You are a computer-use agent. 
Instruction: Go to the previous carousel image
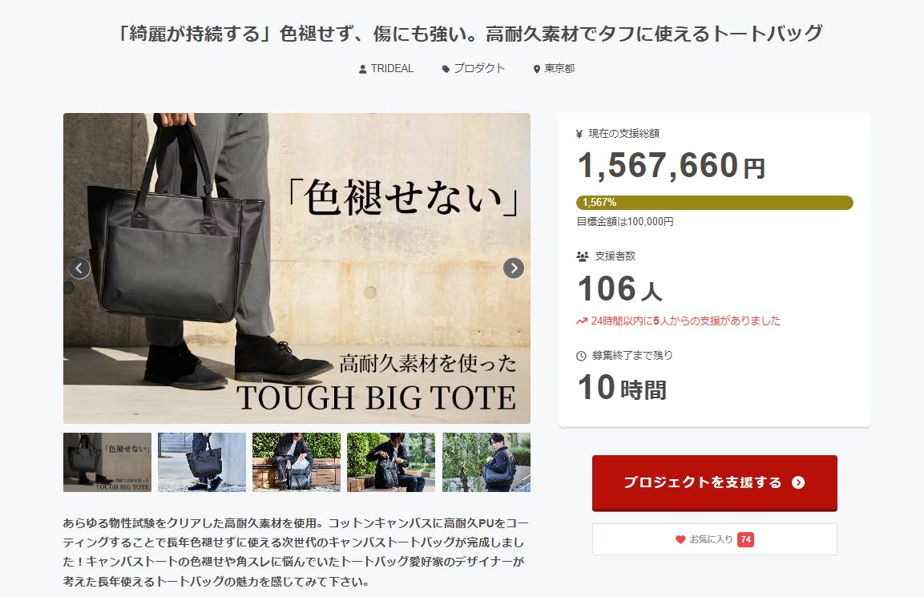(79, 268)
